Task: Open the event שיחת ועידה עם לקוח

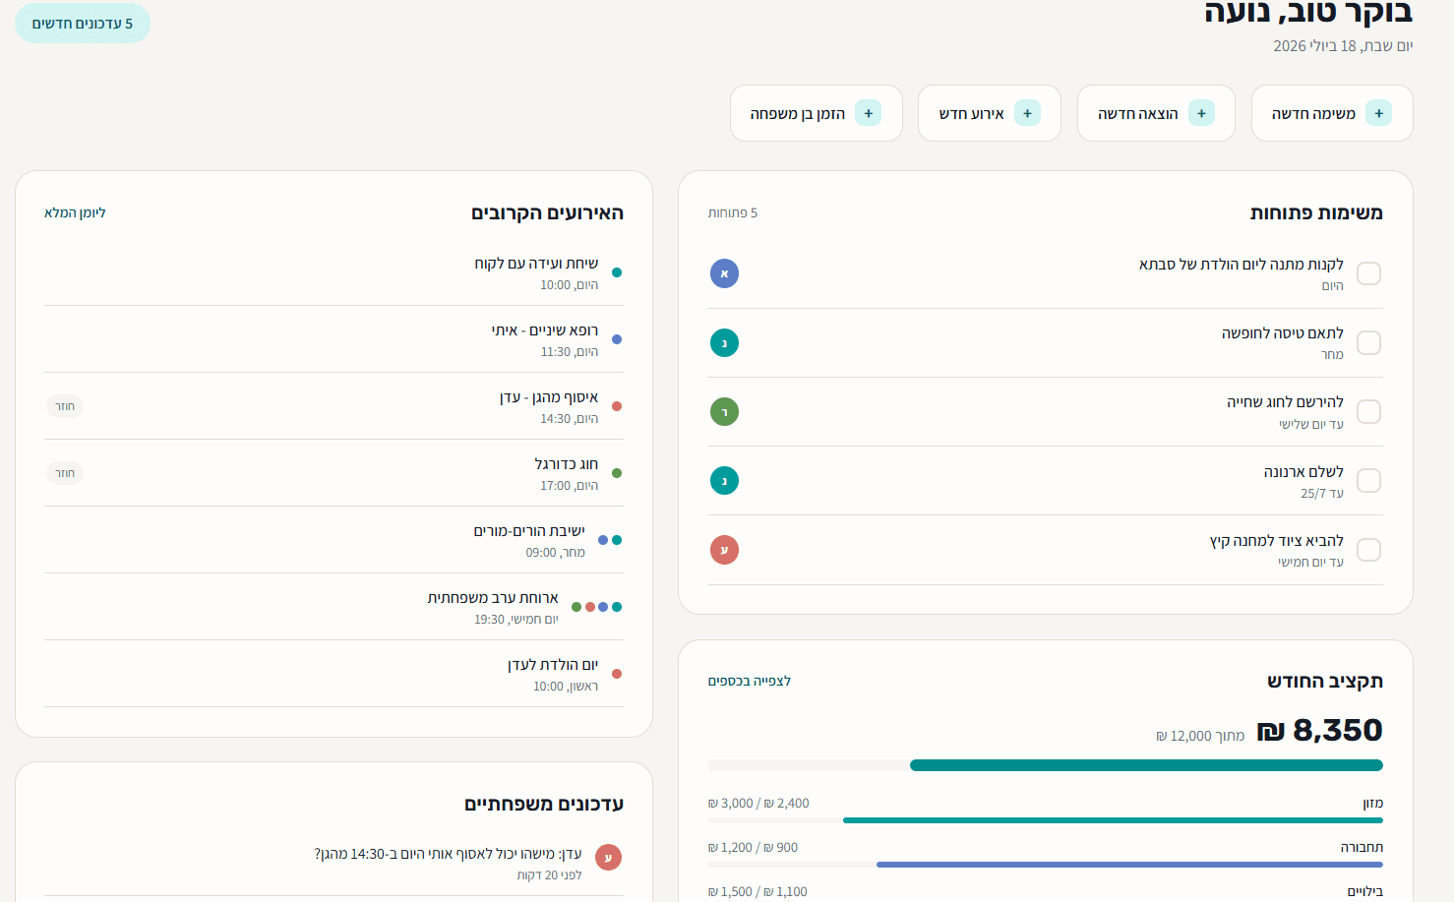Action: tap(536, 264)
